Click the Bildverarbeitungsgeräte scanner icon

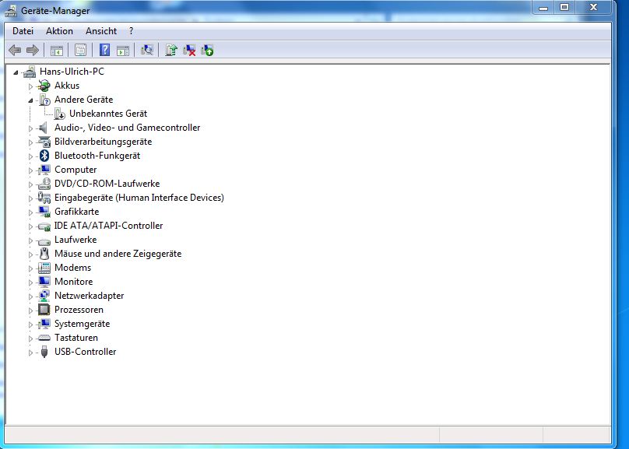tap(44, 142)
